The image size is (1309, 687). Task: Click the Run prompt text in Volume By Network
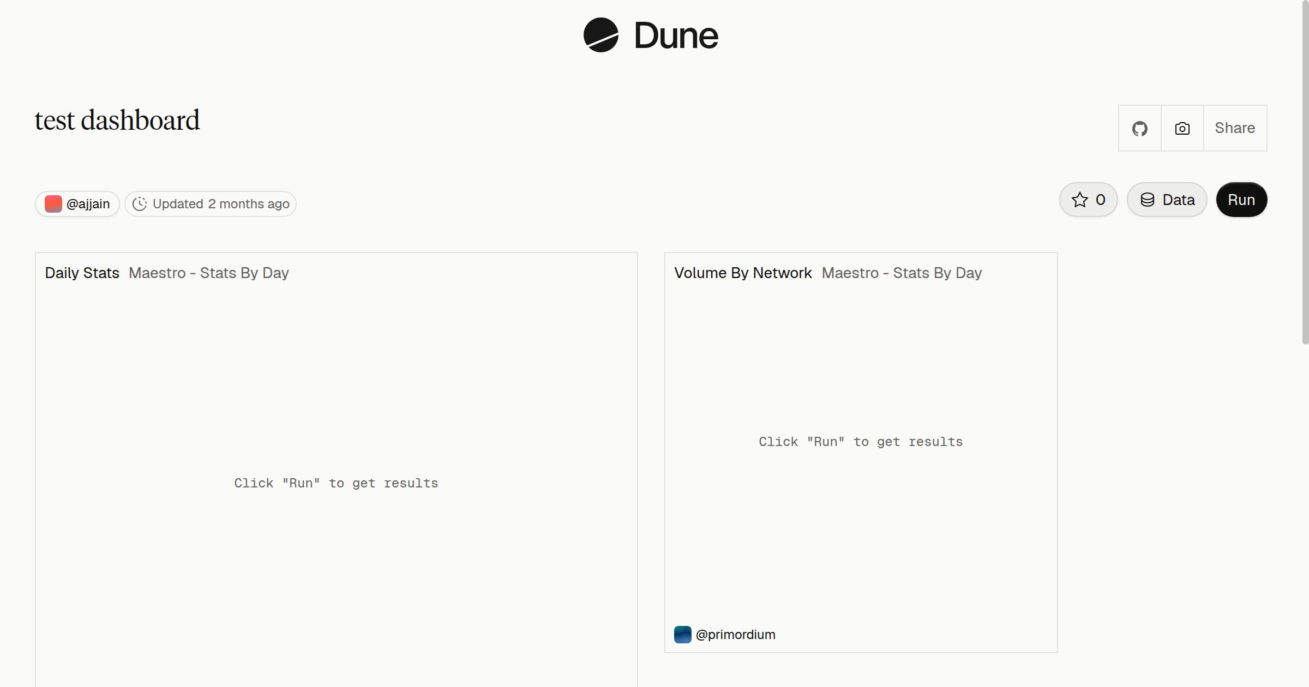[x=861, y=442]
